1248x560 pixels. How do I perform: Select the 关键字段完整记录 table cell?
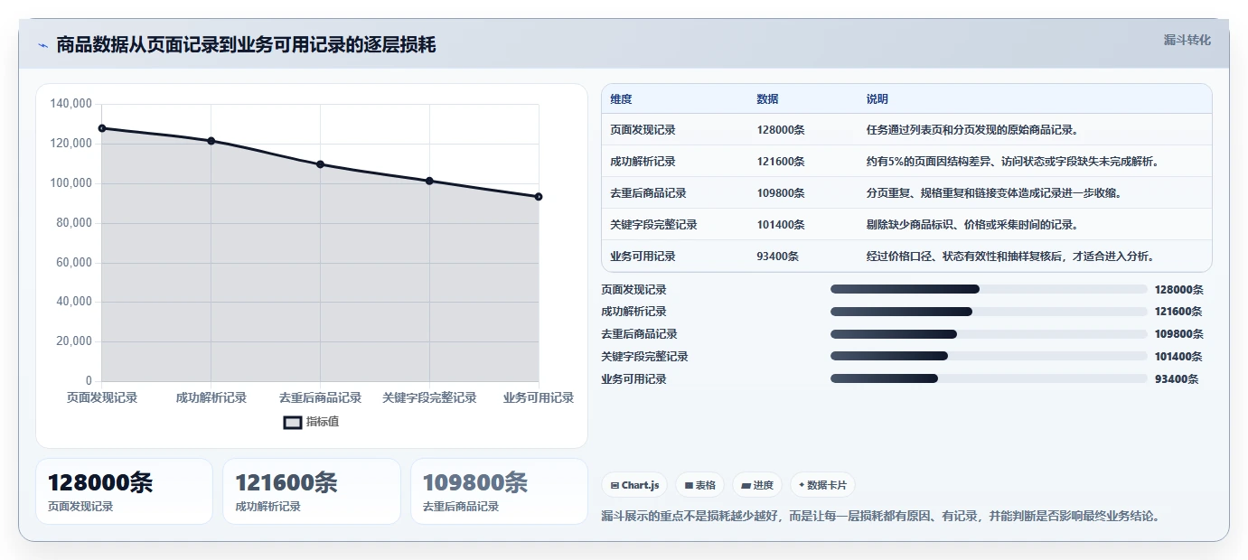point(653,225)
